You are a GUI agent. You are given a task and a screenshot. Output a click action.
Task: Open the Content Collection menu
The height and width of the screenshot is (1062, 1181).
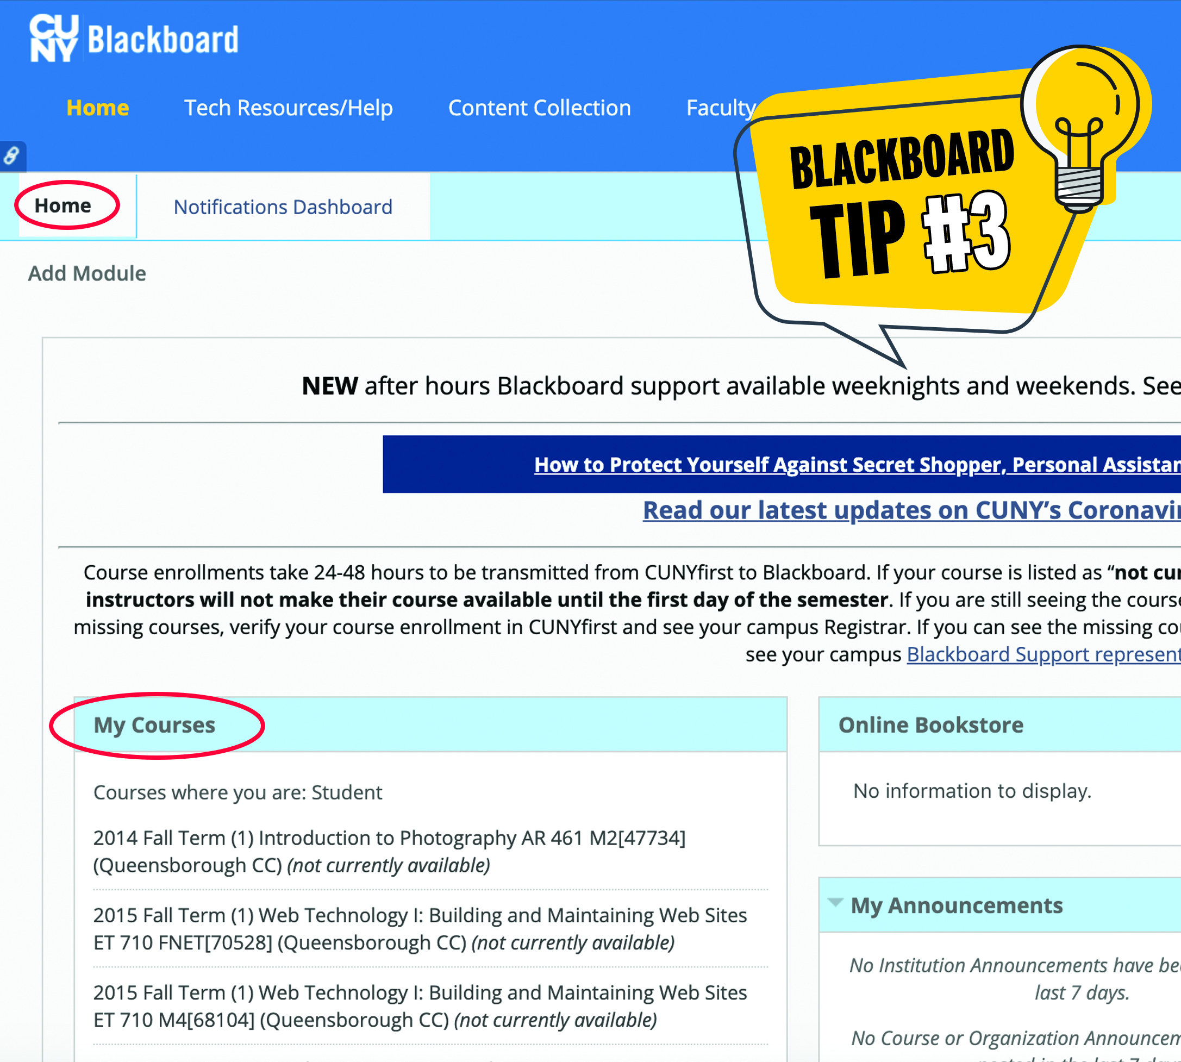click(541, 107)
